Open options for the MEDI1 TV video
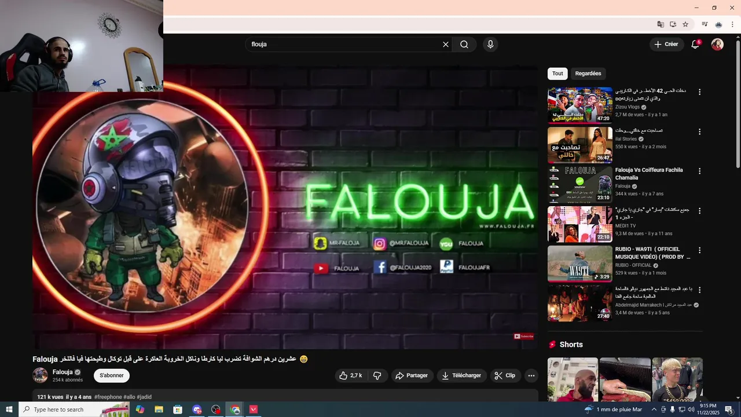 [699, 211]
